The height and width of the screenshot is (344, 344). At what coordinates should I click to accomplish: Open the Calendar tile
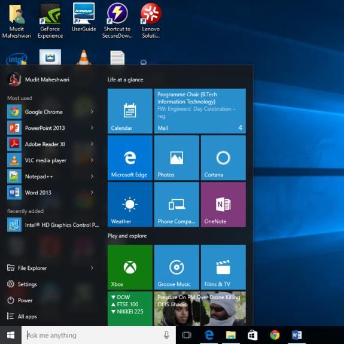coord(130,111)
